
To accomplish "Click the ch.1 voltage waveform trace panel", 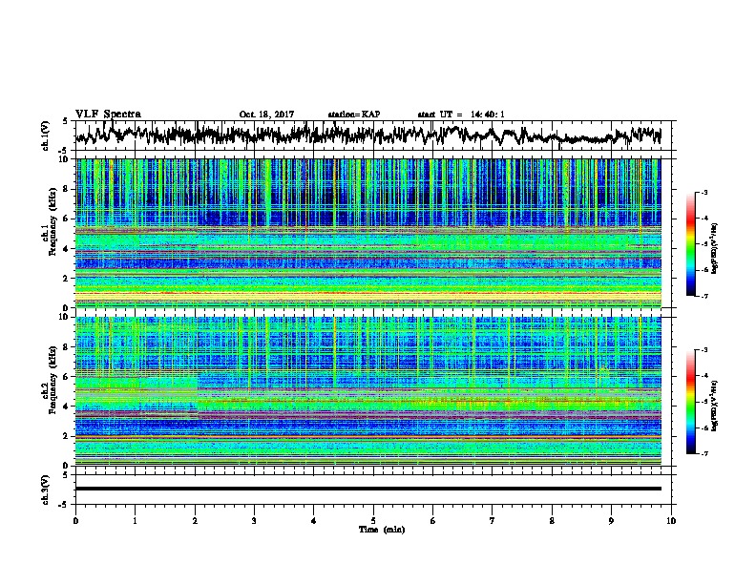I will pyautogui.click(x=375, y=136).
